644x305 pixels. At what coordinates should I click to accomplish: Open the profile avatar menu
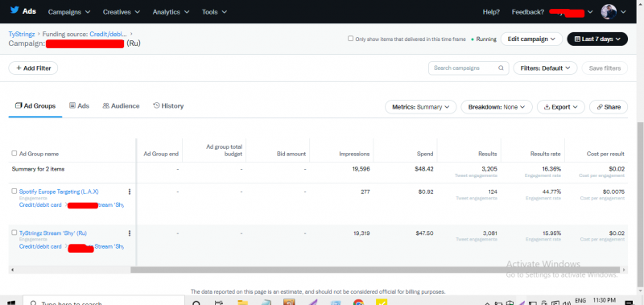(x=613, y=12)
